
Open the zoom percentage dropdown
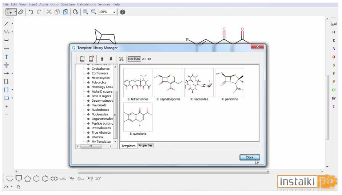(x=114, y=12)
